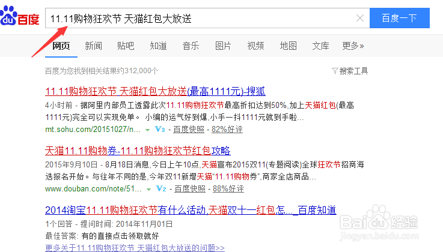Click the 百度一下 search button
The width and height of the screenshot is (443, 252).
400,18
